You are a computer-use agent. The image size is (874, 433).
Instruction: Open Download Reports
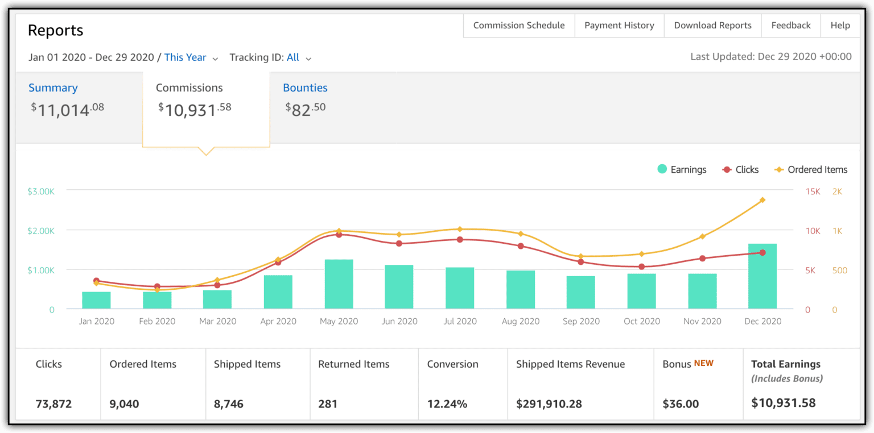(712, 26)
